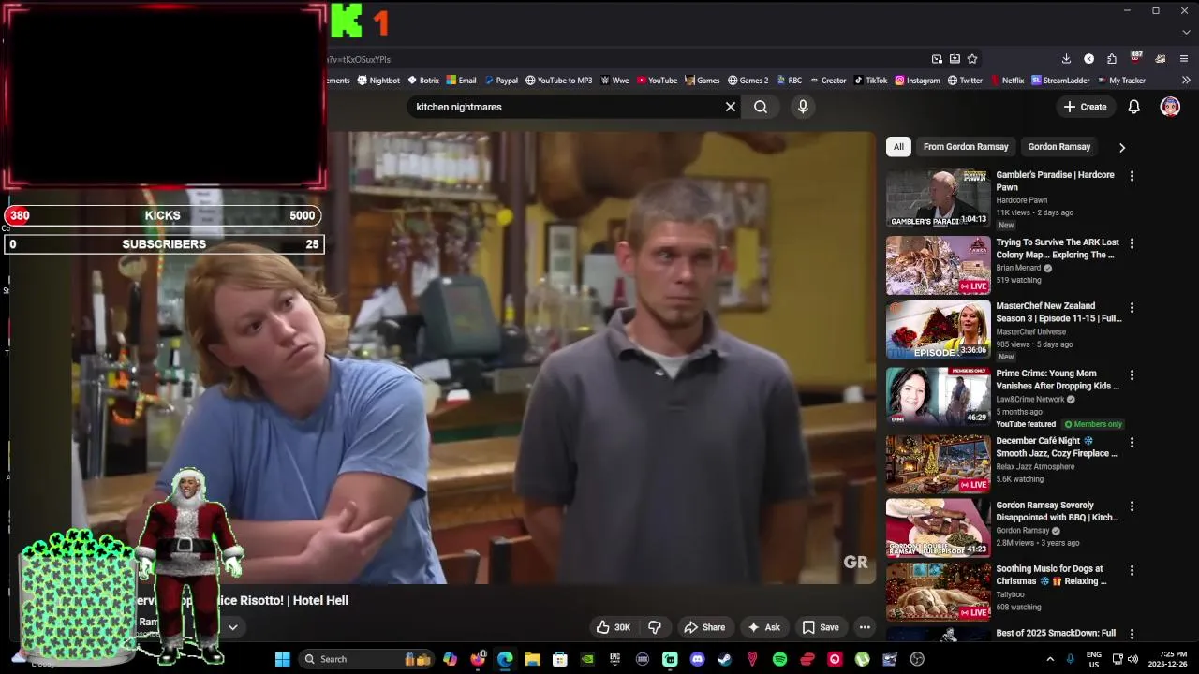Click the Share button under the video
Viewport: 1199px width, 674px height.
click(704, 627)
